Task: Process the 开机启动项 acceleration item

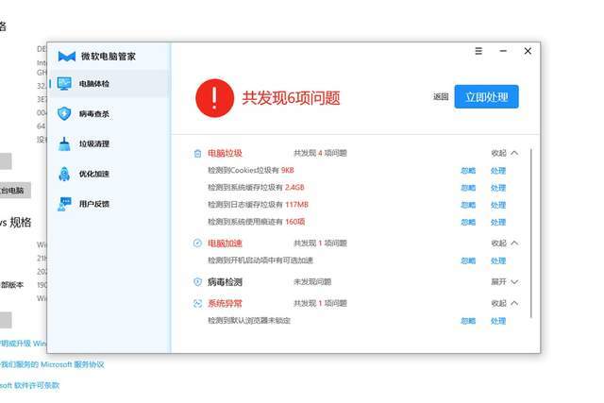Action: coord(498,260)
